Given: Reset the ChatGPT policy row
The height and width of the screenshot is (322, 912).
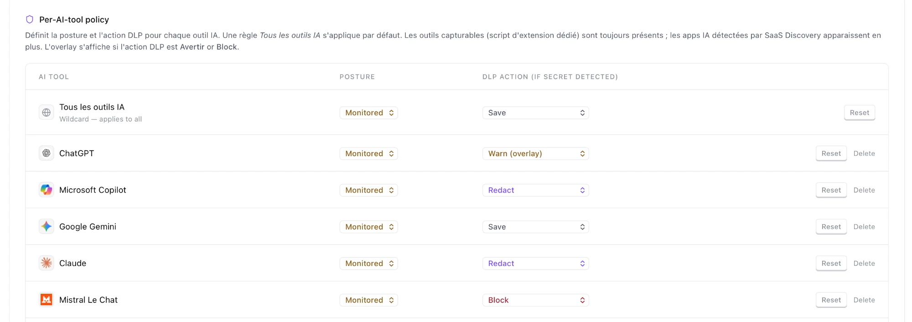Looking at the screenshot, I should 831,153.
